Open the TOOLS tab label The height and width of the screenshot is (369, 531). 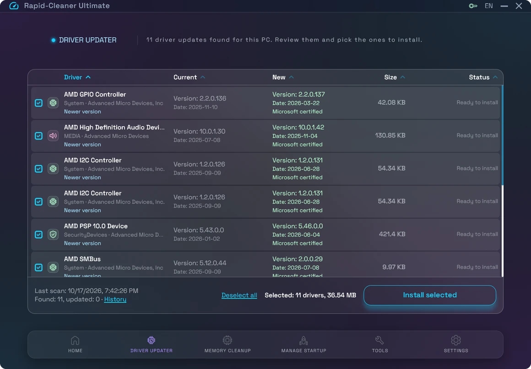point(380,351)
